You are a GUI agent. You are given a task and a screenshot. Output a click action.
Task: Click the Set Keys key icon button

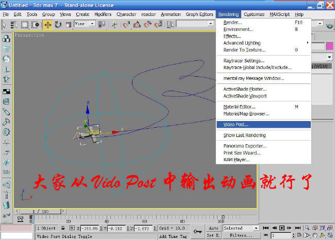tap(197, 232)
